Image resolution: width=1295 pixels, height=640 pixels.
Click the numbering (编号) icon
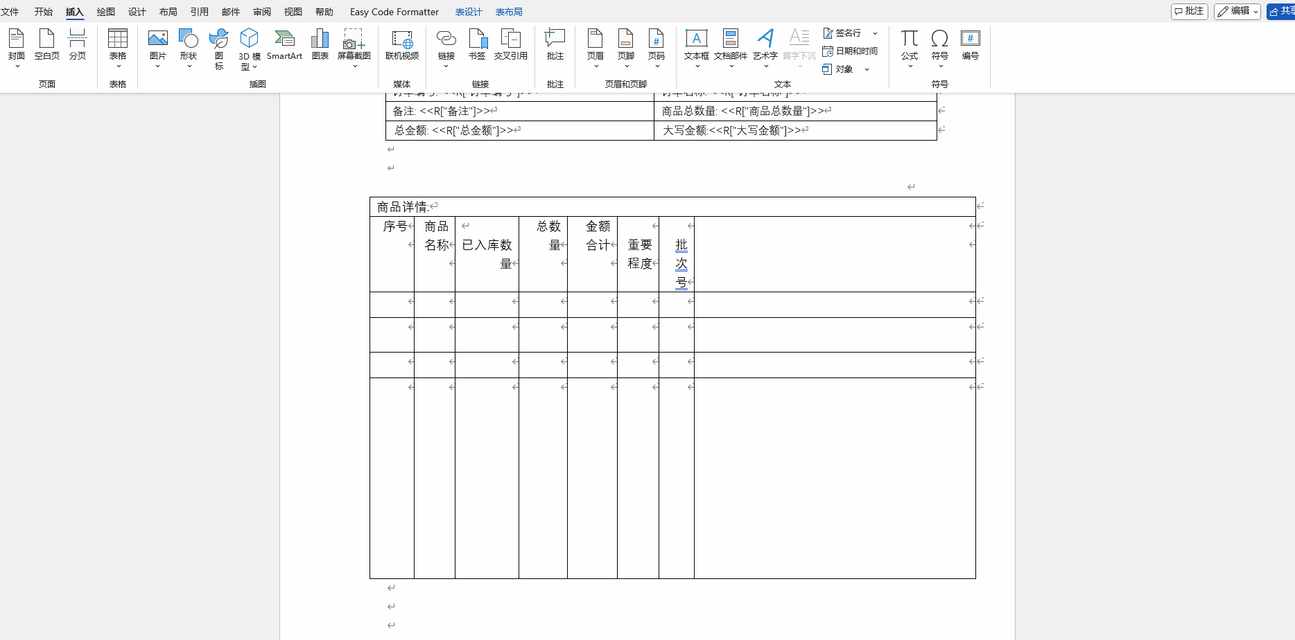coord(970,45)
